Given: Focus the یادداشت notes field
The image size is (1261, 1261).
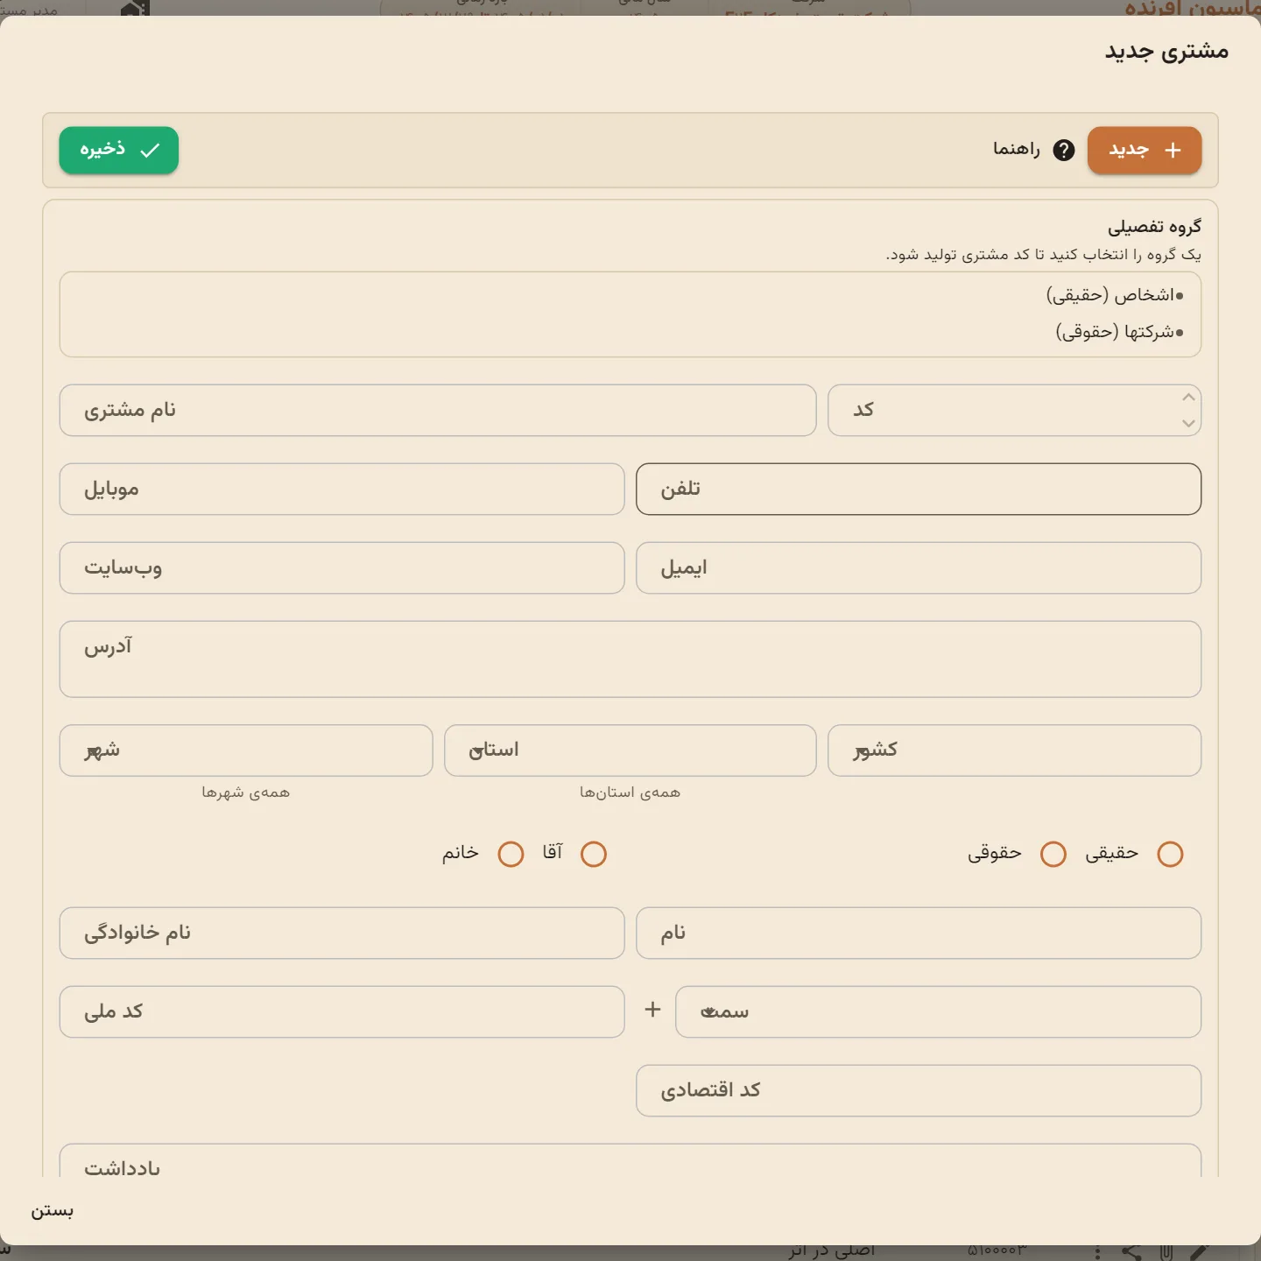Looking at the screenshot, I should coord(630,1161).
